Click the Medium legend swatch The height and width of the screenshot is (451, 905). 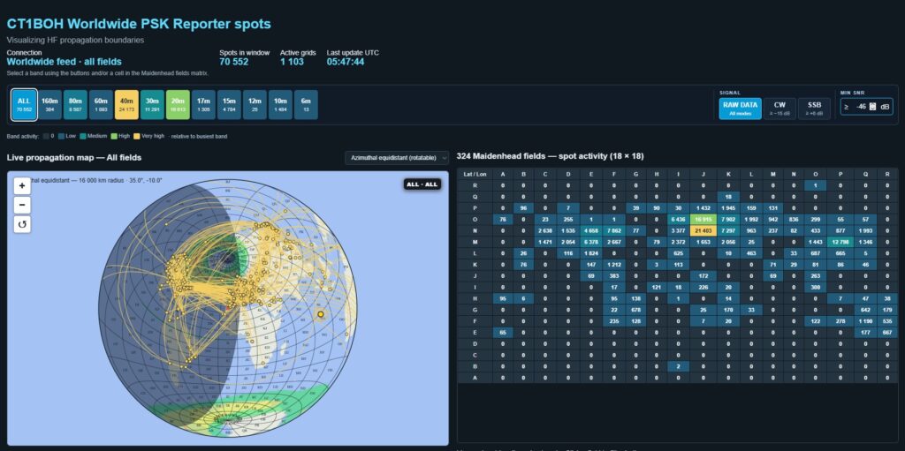tap(83, 136)
